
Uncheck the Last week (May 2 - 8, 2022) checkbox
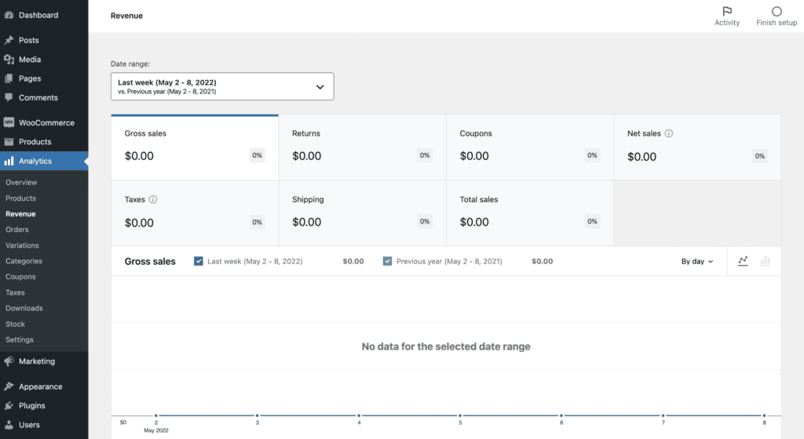click(199, 261)
